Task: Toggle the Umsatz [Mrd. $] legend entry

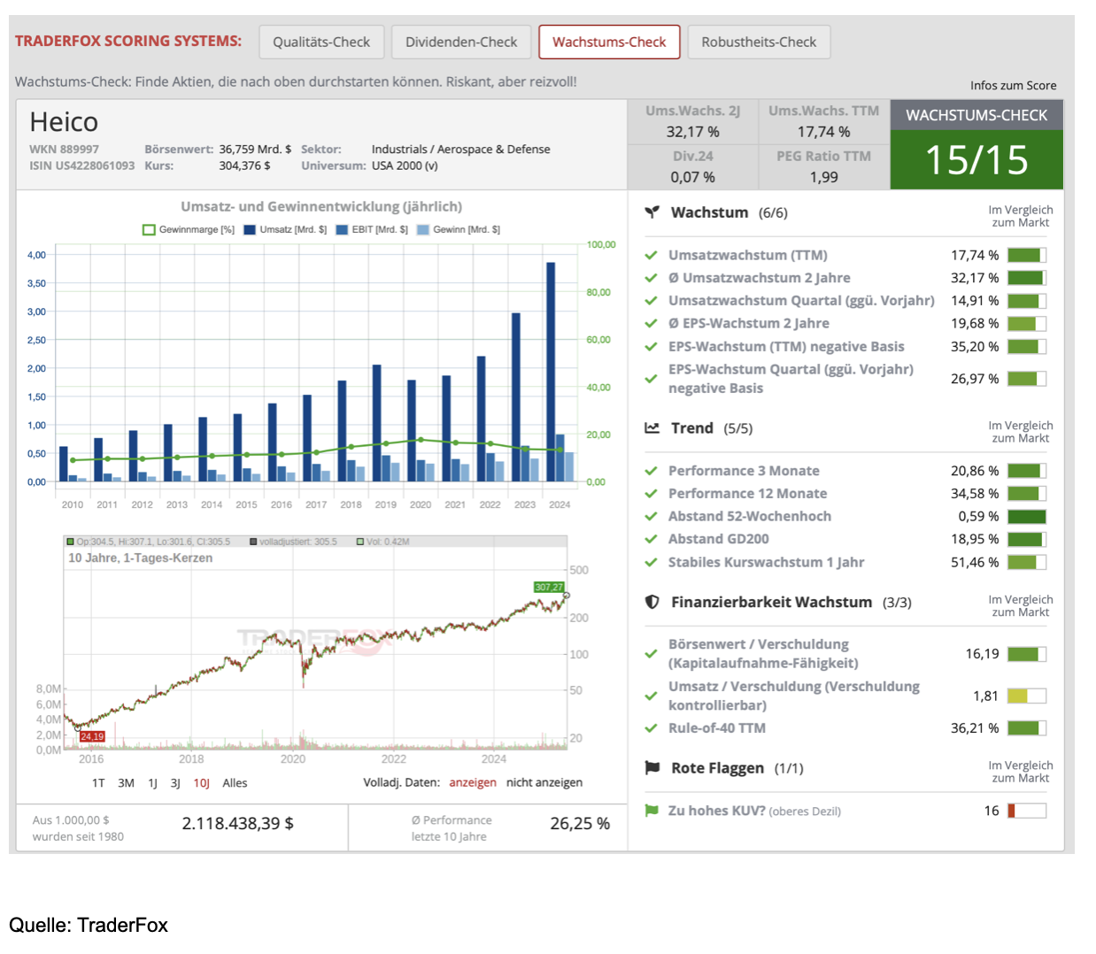Action: [285, 229]
